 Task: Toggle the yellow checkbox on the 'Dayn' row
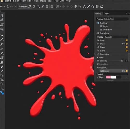tap(127, 51)
